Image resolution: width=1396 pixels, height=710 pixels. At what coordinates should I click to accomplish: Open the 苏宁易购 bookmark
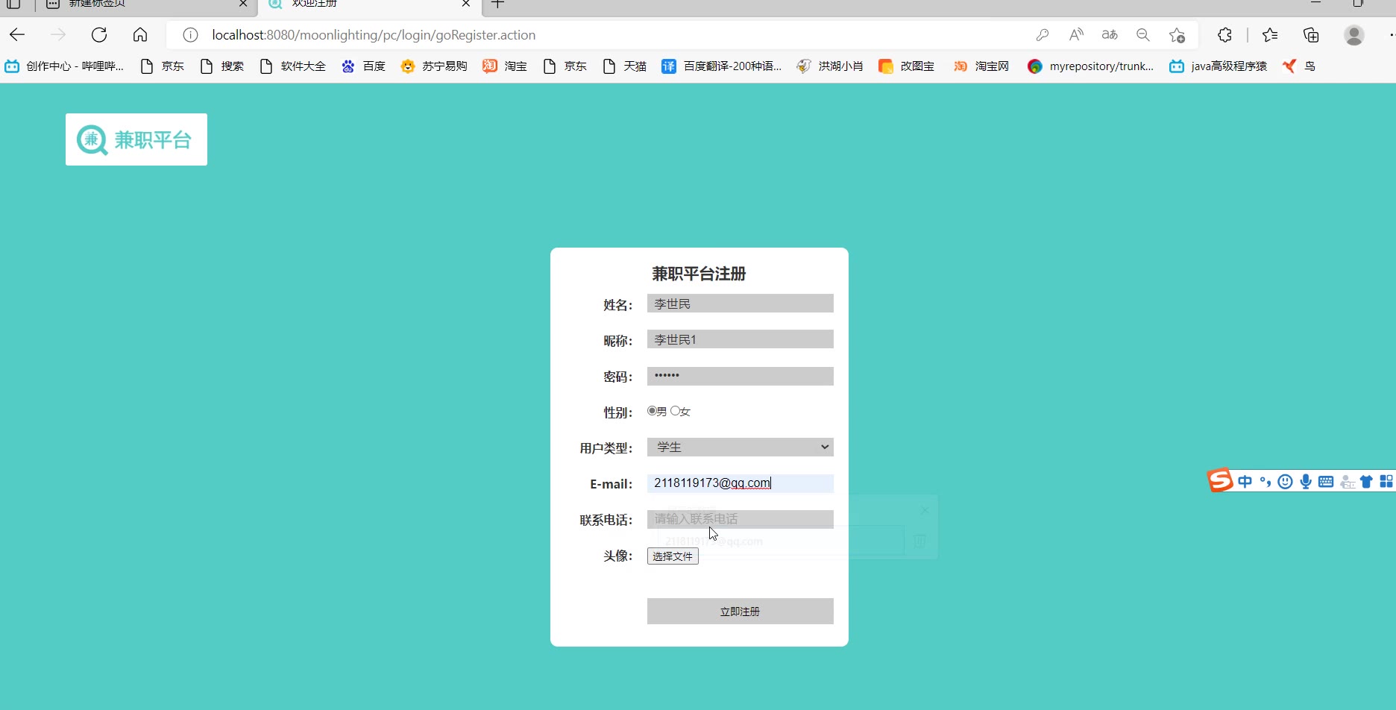click(434, 66)
